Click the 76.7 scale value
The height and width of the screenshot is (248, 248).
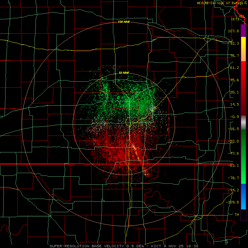(234, 55)
